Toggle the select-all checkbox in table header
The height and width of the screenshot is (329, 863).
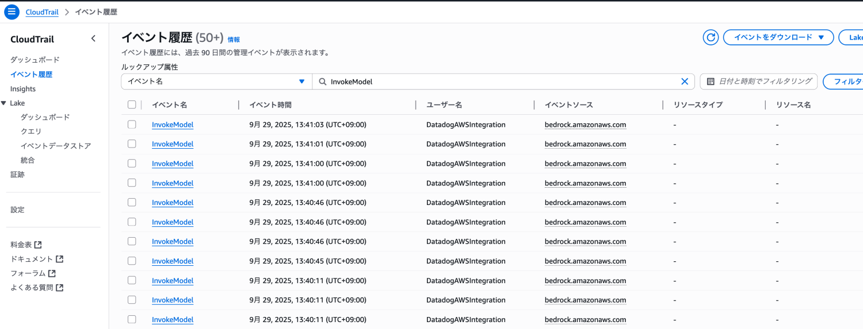[132, 104]
